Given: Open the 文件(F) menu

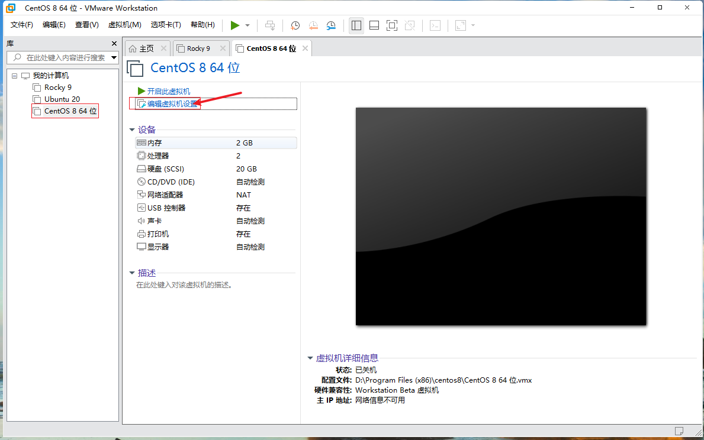Looking at the screenshot, I should (21, 25).
